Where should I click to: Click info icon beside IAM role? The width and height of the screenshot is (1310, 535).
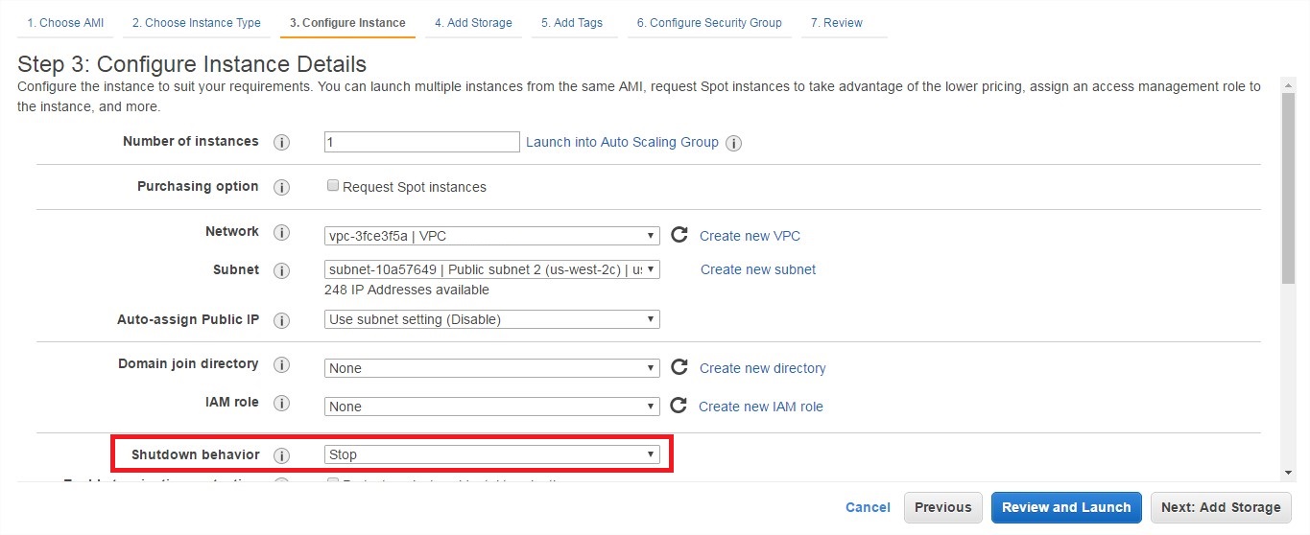pos(281,403)
